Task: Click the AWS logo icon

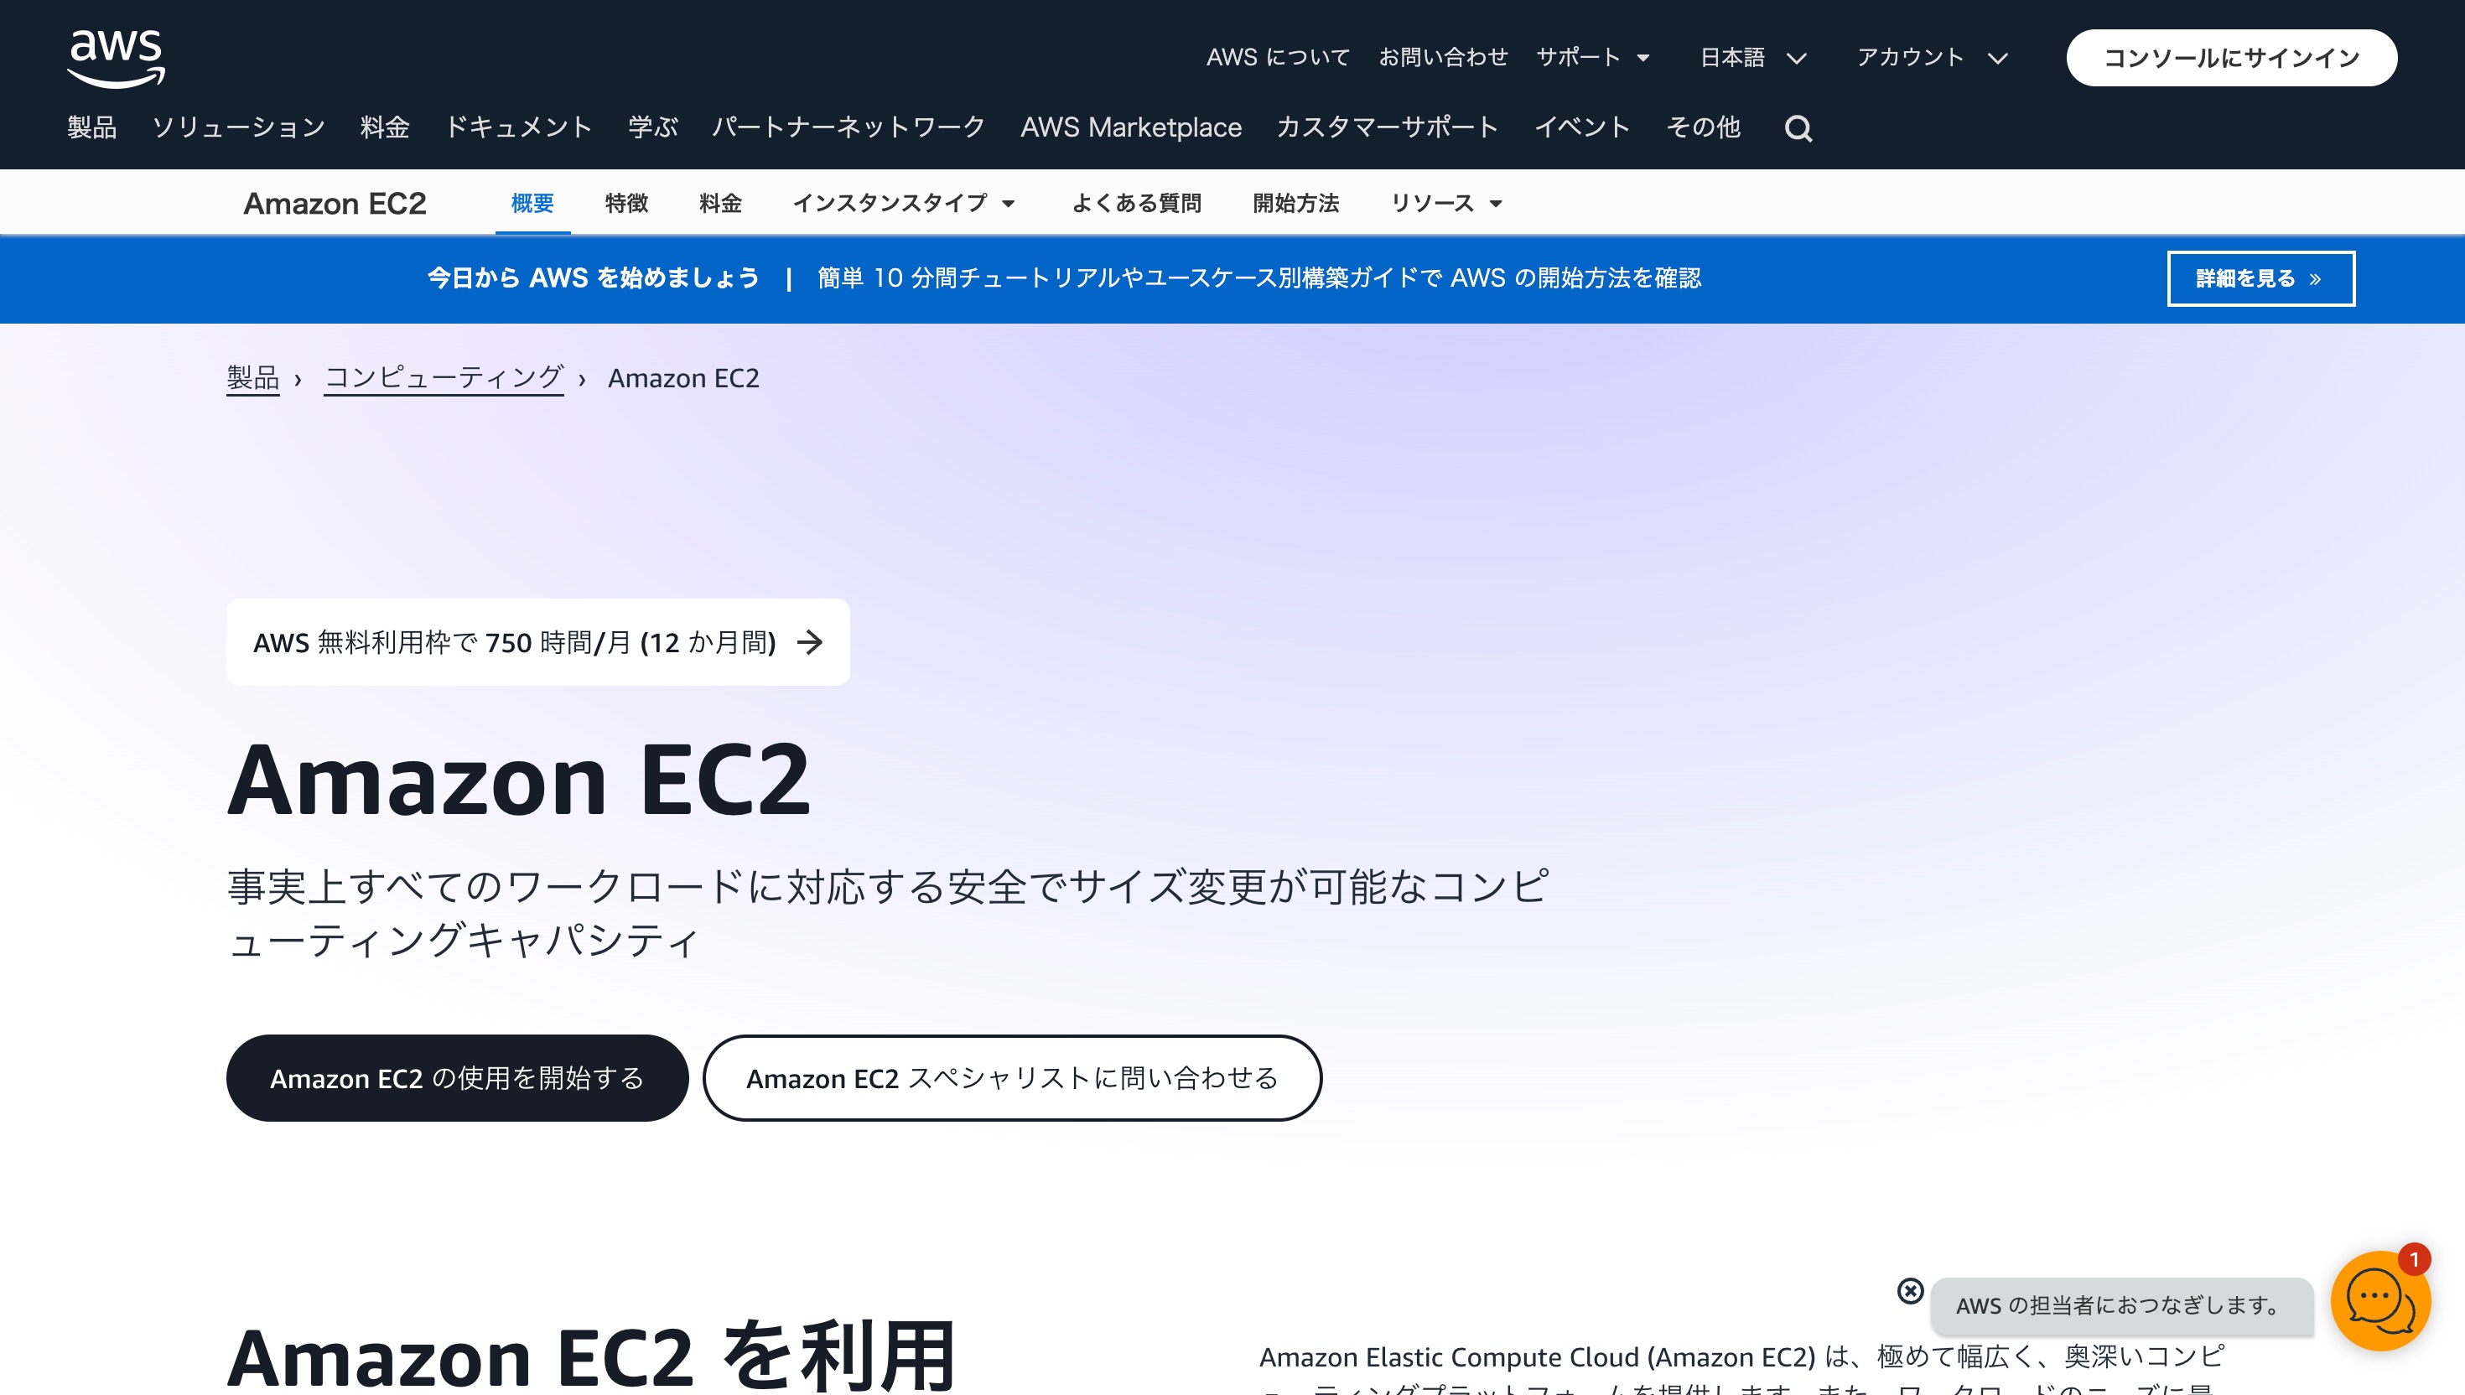Action: click(x=115, y=58)
